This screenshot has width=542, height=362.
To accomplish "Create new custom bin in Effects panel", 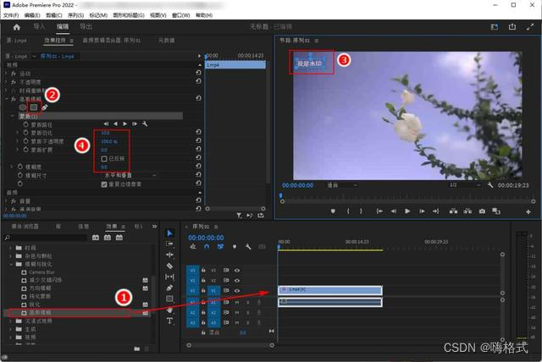I will click(137, 348).
